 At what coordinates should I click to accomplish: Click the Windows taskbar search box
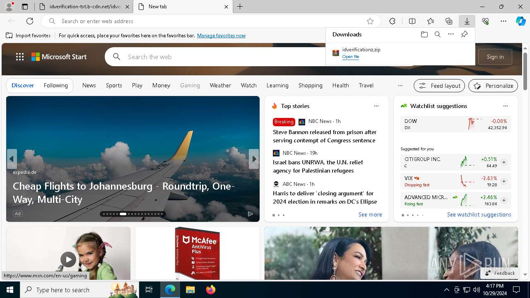point(79,290)
